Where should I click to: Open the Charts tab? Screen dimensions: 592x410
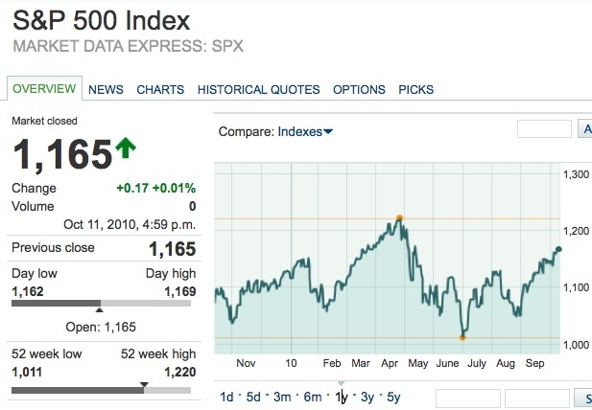pos(160,90)
